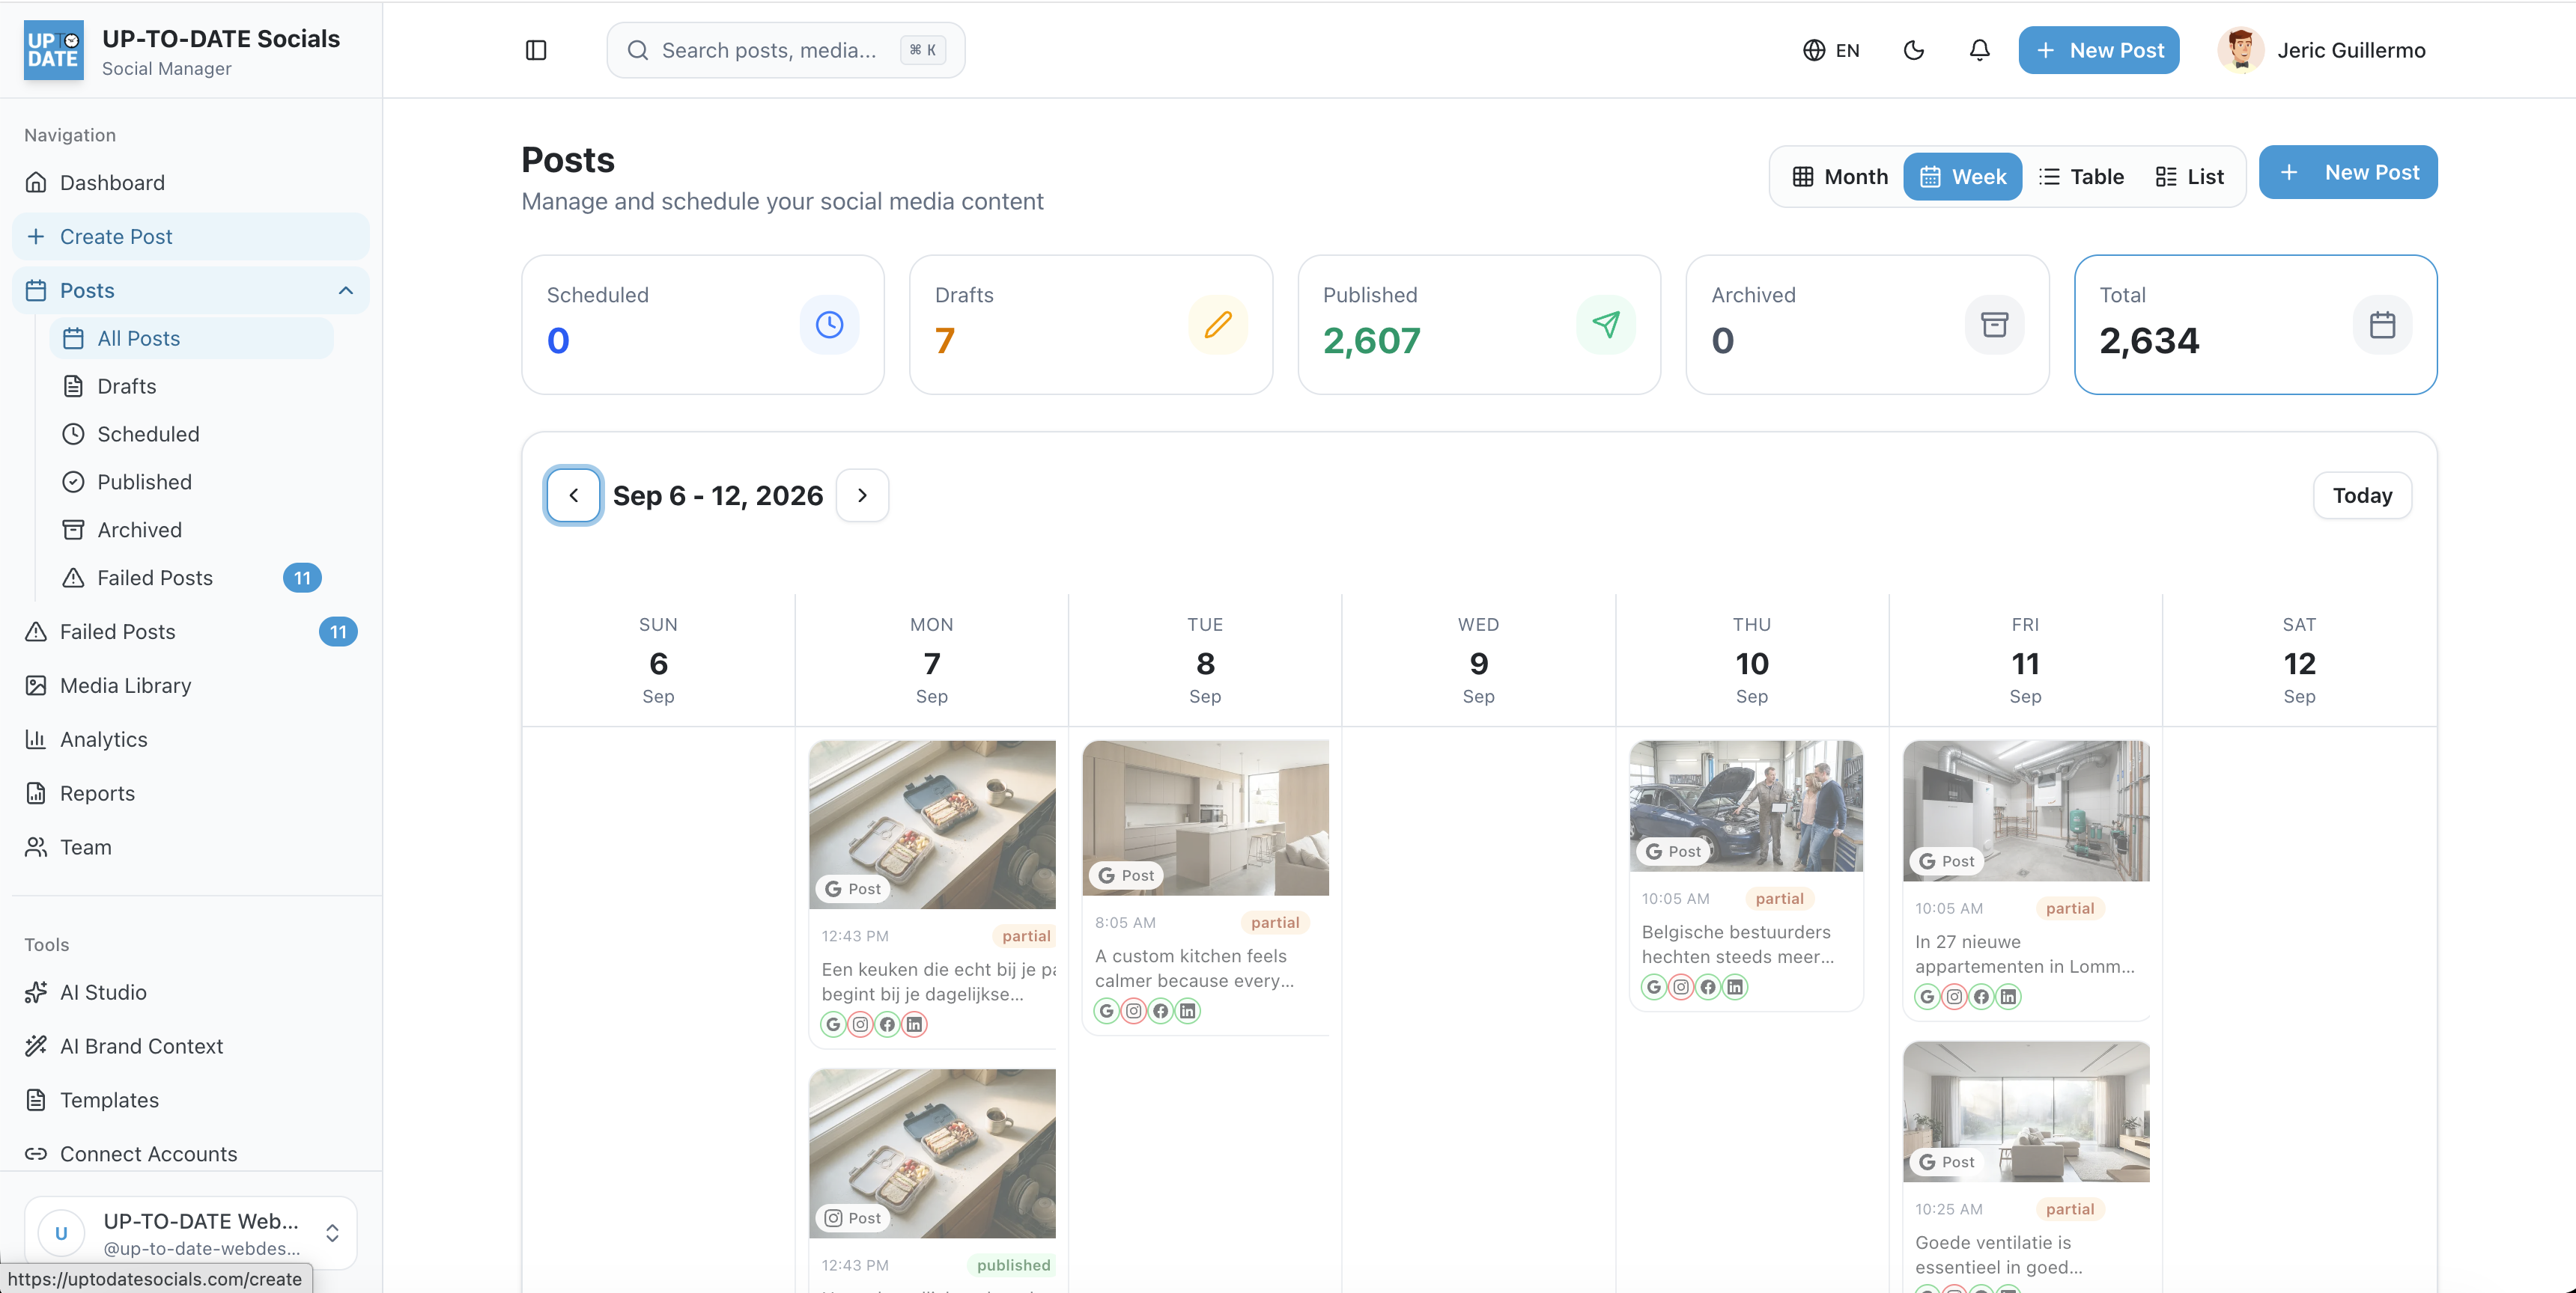Collapse the Posts sidebar section
The height and width of the screenshot is (1293, 2576).
point(346,291)
